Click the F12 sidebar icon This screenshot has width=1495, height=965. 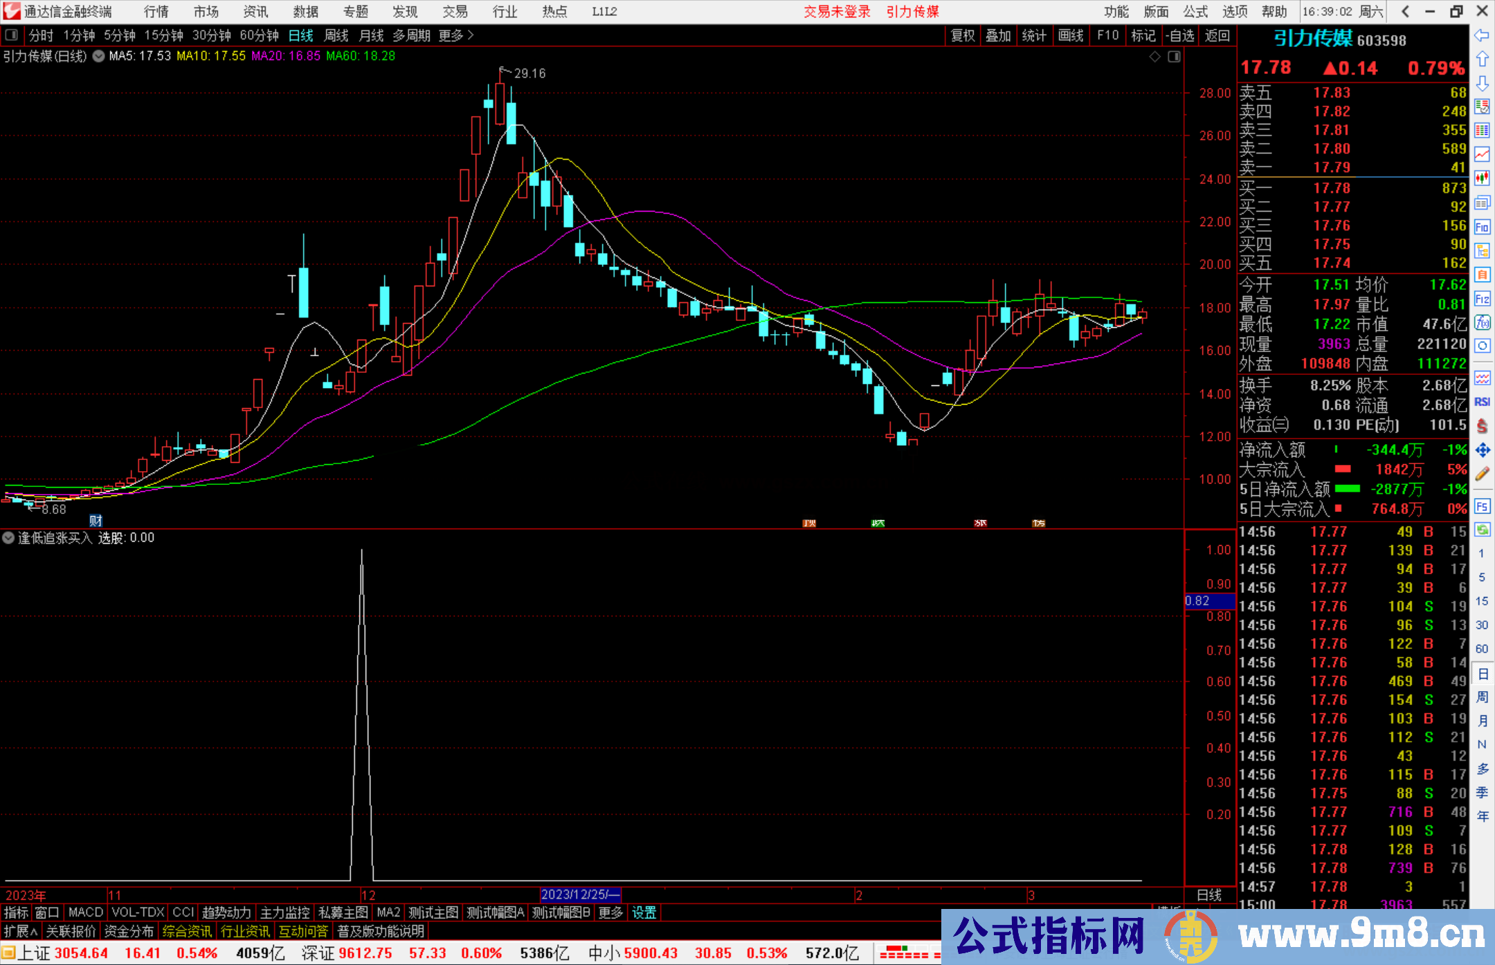click(1482, 299)
